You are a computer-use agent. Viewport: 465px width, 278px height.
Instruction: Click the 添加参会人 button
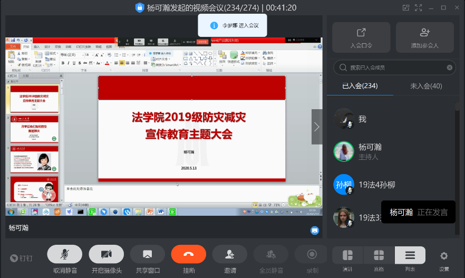click(424, 37)
